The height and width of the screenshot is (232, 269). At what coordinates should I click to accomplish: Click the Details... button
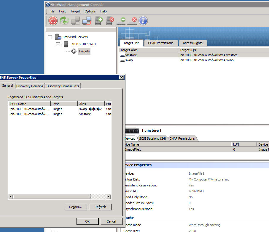(76, 207)
